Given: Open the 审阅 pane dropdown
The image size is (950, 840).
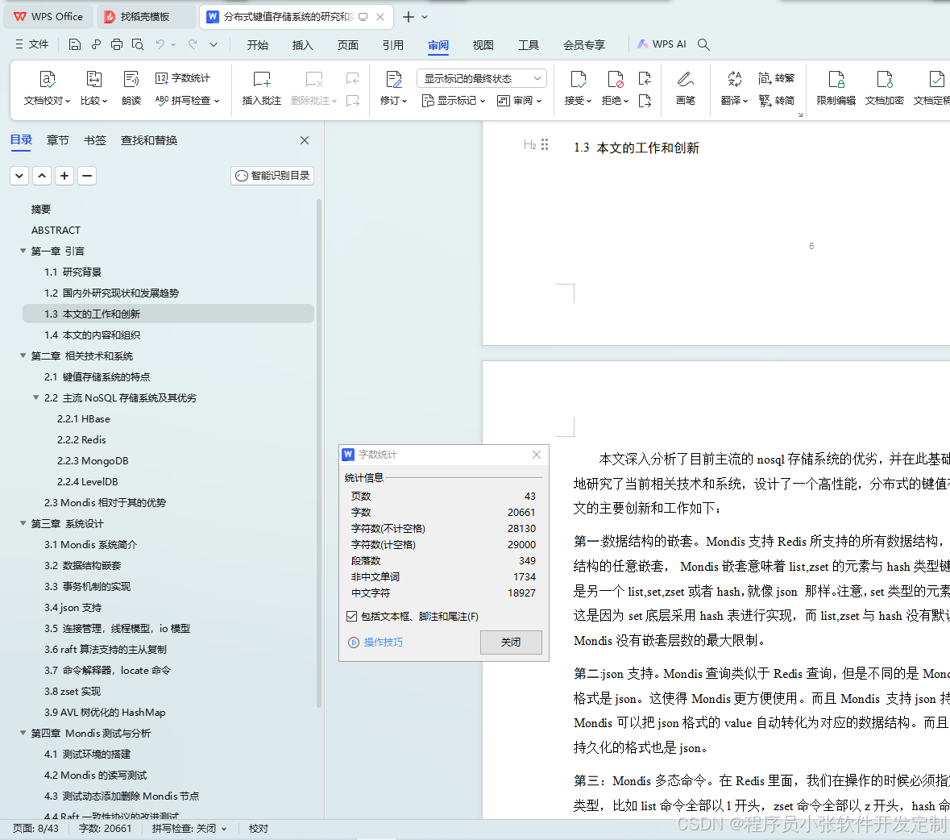Looking at the screenshot, I should coord(519,101).
